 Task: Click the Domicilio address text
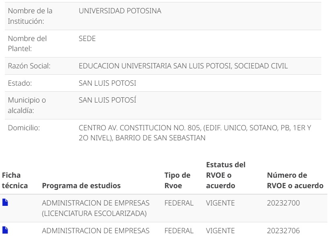point(195,133)
